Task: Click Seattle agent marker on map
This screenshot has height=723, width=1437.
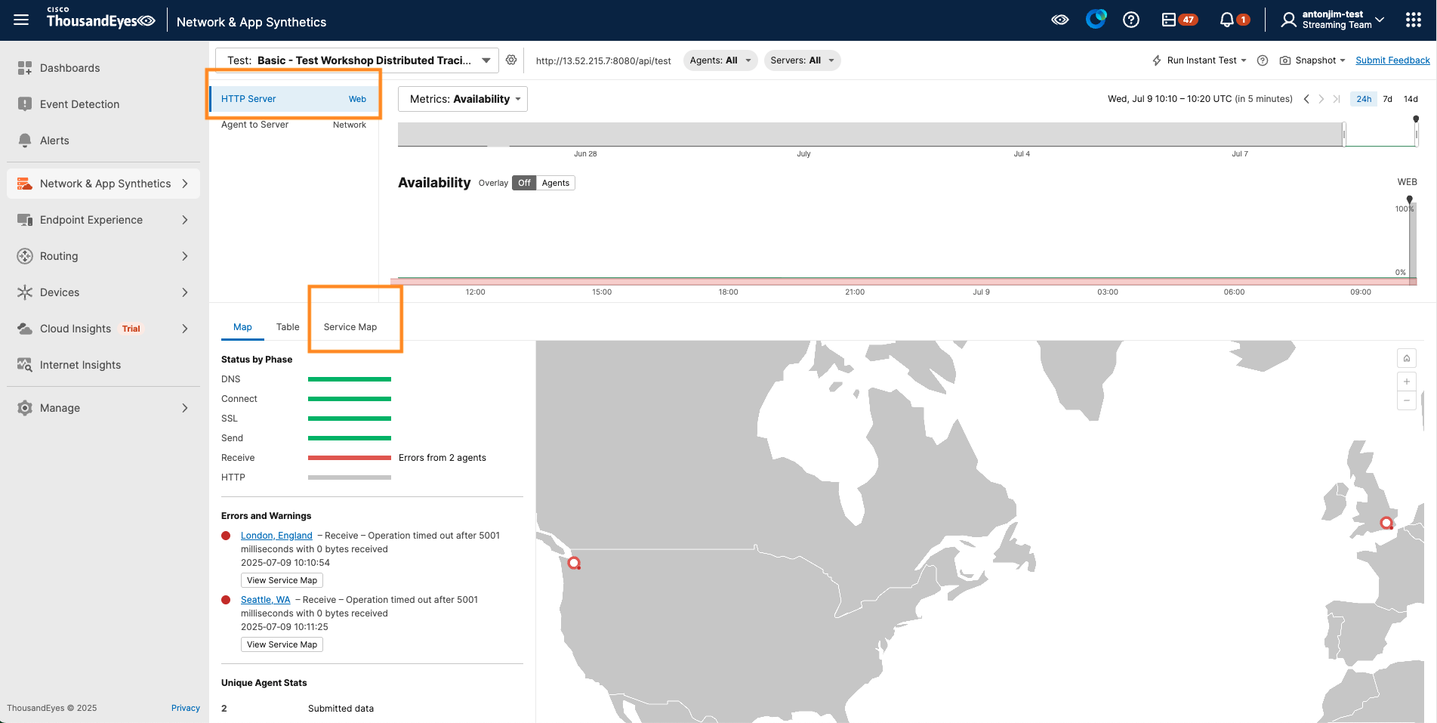Action: pos(574,563)
